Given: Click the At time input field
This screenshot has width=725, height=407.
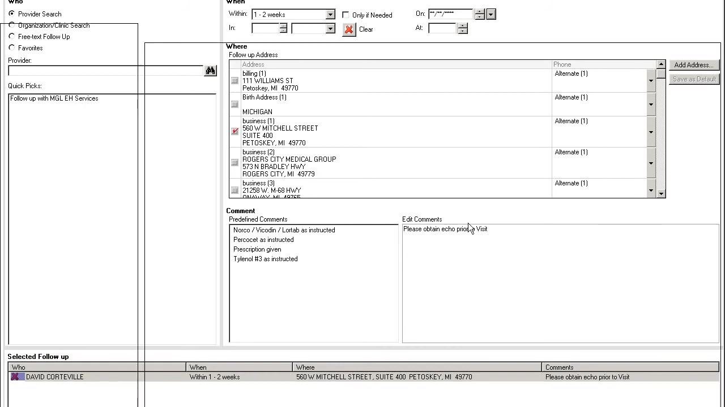Looking at the screenshot, I should 443,28.
